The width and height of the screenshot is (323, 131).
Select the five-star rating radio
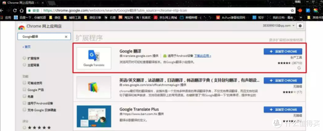pyautogui.click(x=24, y=127)
